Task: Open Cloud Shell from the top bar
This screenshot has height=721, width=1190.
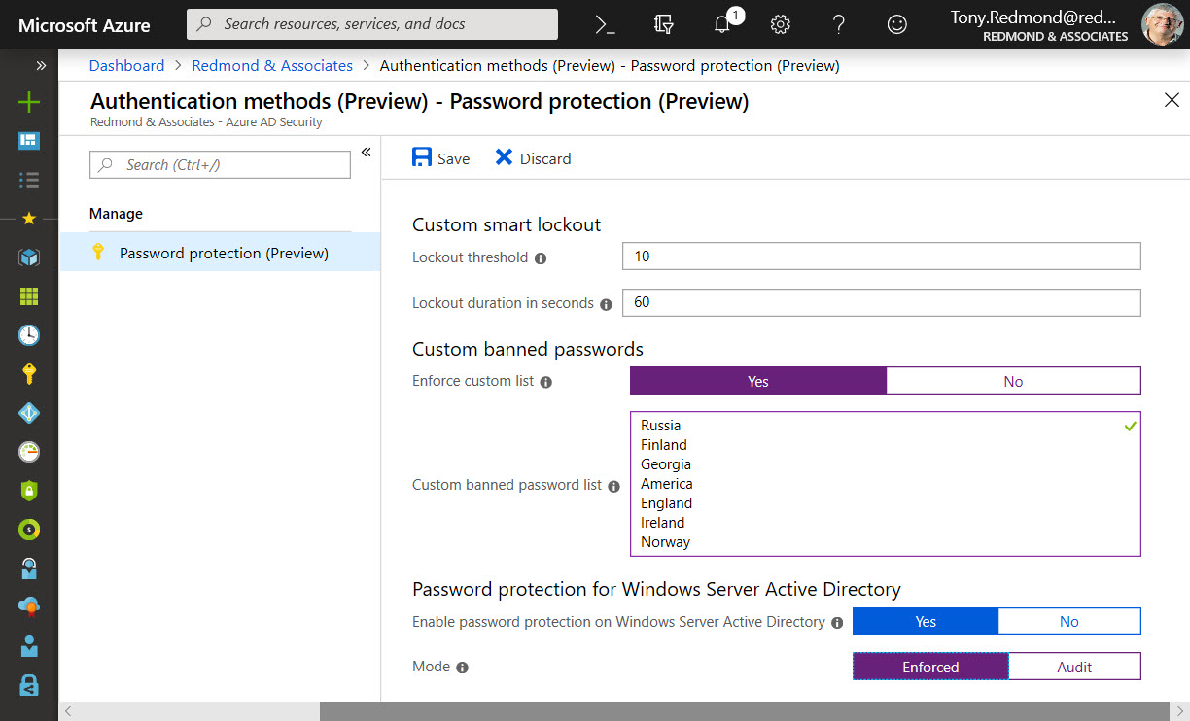Action: coord(605,24)
